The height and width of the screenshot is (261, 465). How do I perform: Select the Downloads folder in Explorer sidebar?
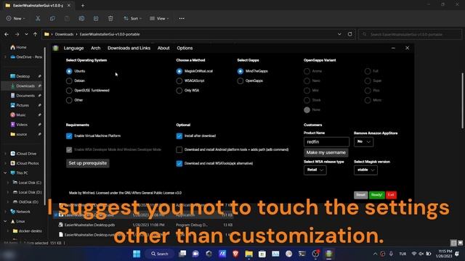pos(25,86)
